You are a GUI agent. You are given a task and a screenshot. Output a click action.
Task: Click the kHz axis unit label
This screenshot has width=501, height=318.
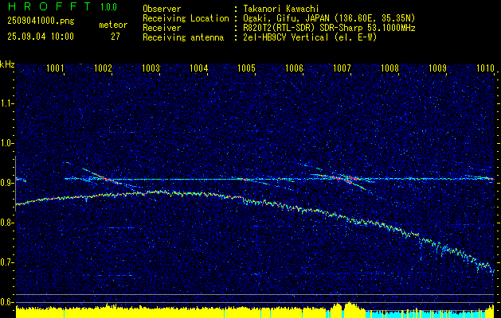point(7,64)
